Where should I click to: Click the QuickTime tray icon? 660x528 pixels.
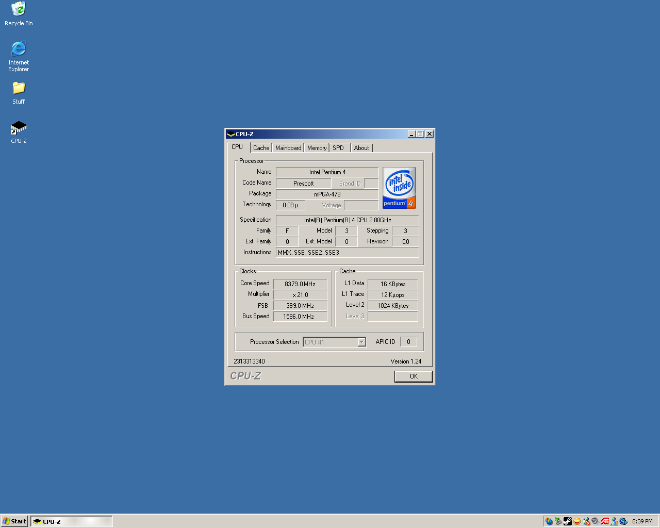623,521
